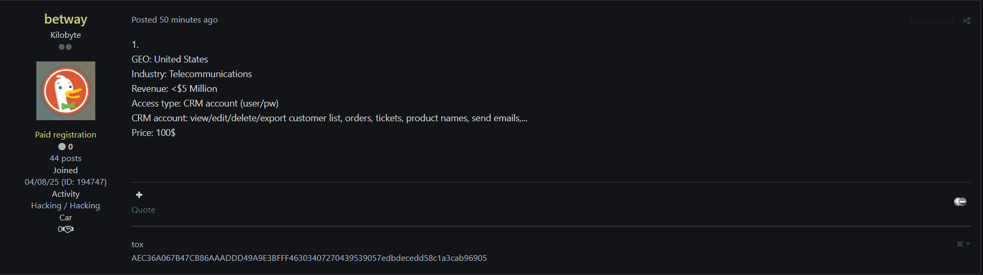Click the '44 posts' count
Viewport: 983px width, 275px height.
point(66,158)
